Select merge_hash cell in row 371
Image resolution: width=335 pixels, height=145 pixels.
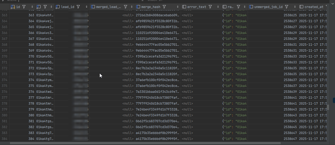tap(157, 62)
